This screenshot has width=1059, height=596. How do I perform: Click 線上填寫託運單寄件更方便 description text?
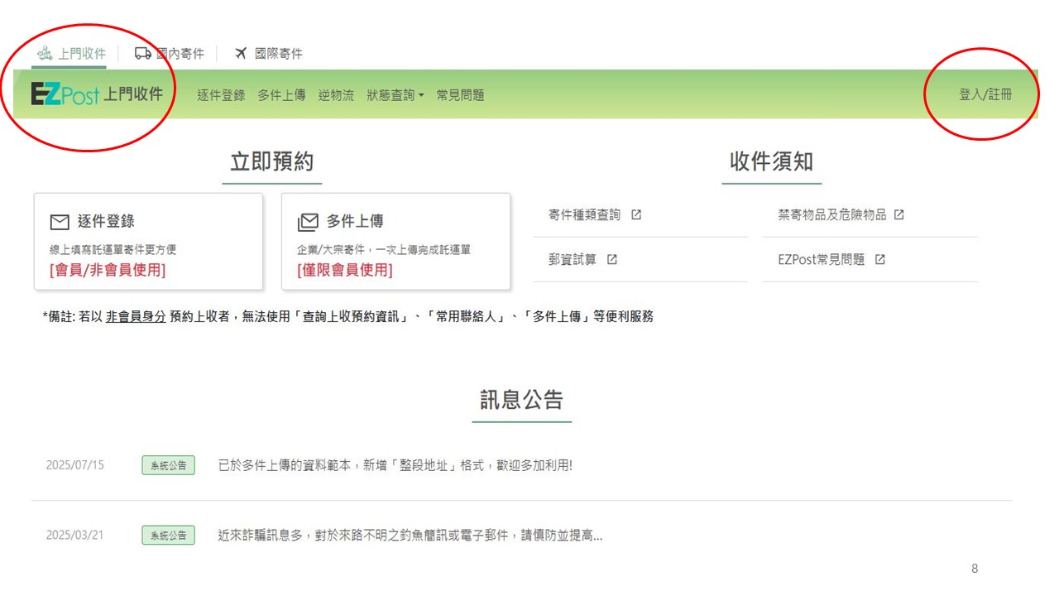tap(113, 249)
